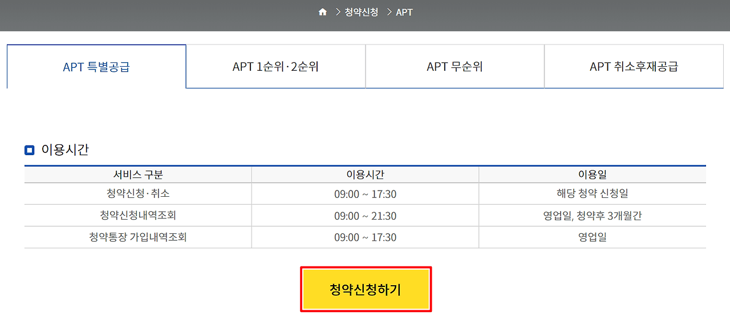The width and height of the screenshot is (730, 316).
Task: Select the APT 취소후재공급 tab
Action: pos(634,67)
